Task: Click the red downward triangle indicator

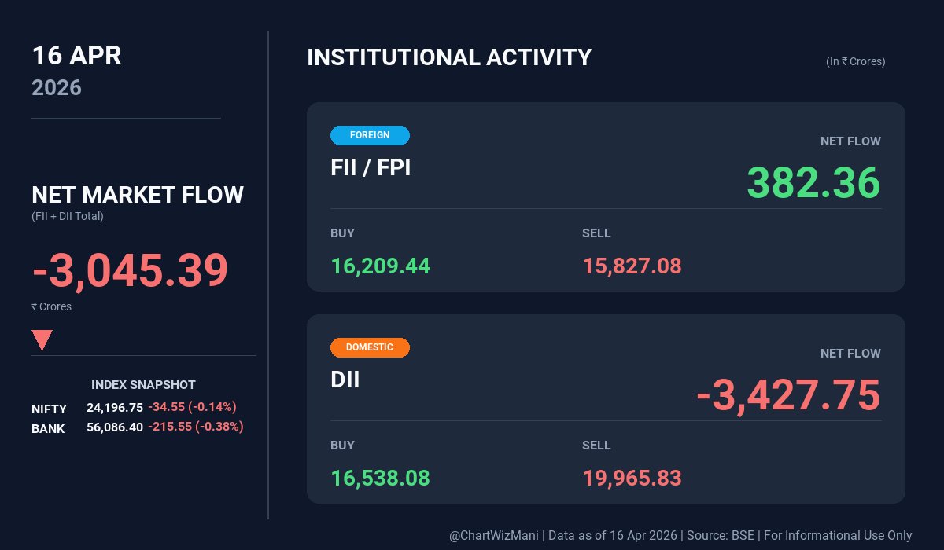Action: point(42,339)
